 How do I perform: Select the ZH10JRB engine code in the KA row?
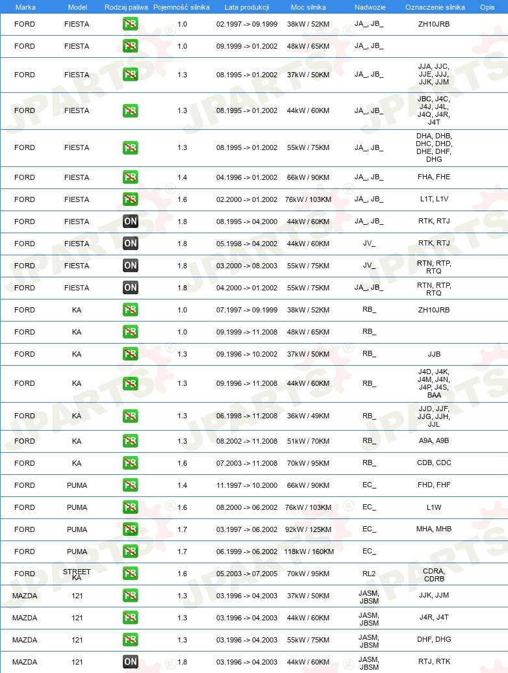click(x=434, y=310)
